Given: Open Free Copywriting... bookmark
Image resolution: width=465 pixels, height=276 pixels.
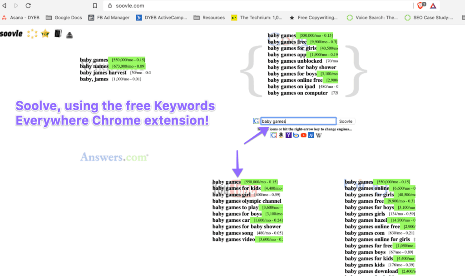Looking at the screenshot, I should [x=314, y=18].
